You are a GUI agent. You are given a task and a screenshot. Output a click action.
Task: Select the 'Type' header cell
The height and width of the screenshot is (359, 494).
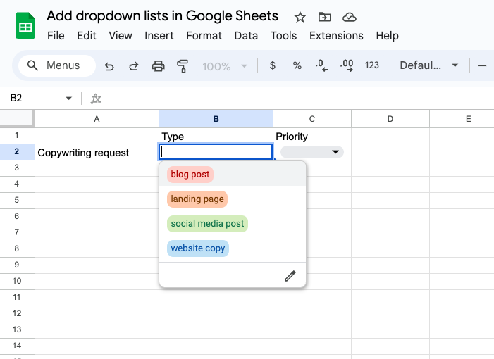(x=216, y=136)
